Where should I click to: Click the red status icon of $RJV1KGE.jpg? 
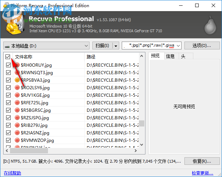(x=17, y=95)
